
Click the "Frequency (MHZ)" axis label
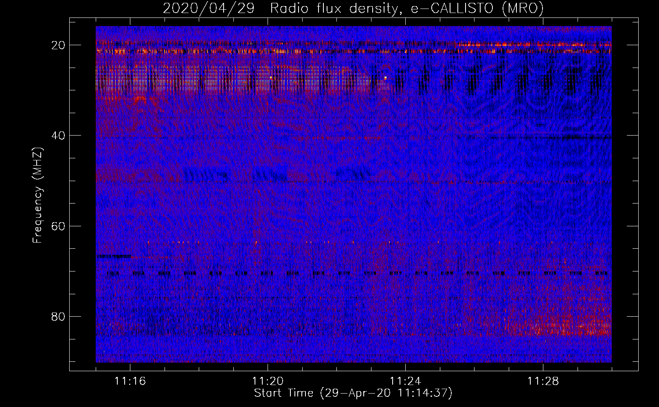point(37,195)
